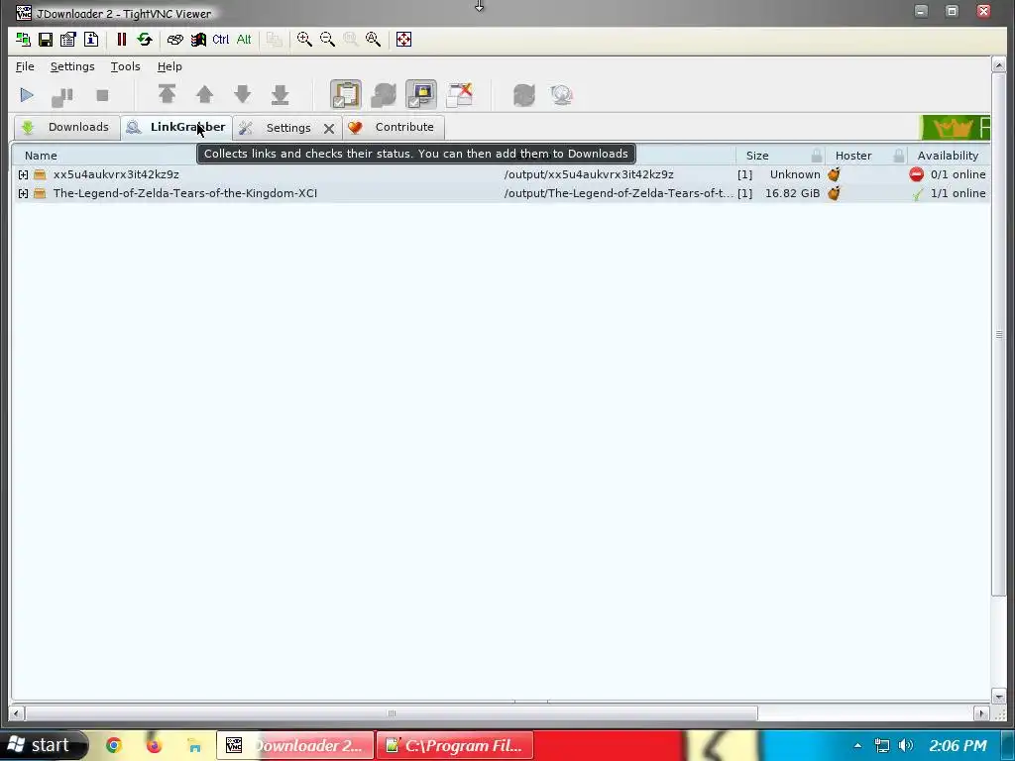
Task: Click the red offline icon by 0/1 online
Action: [x=916, y=174]
